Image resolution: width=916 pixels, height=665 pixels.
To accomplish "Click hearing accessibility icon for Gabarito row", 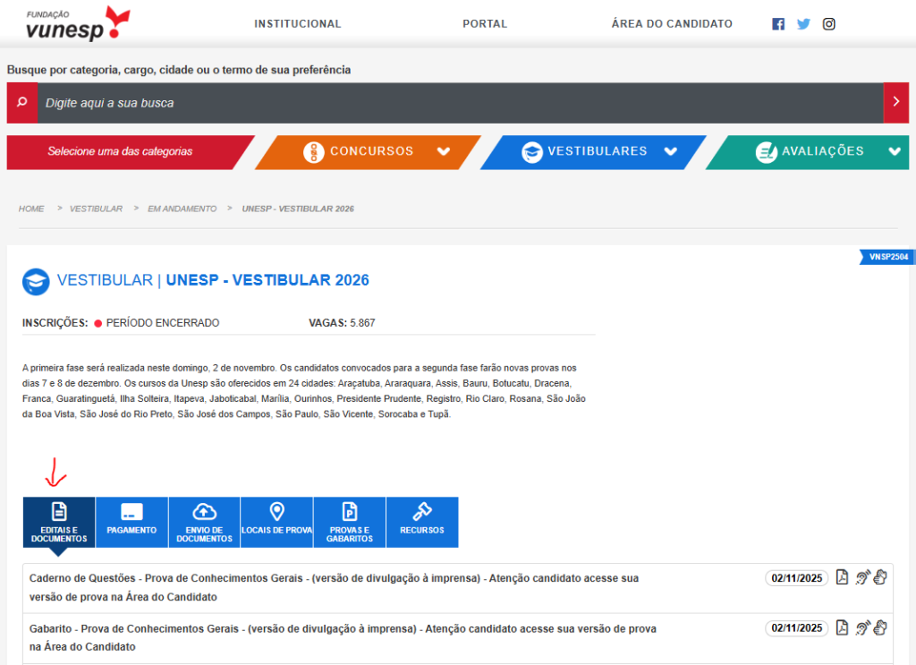I will [862, 627].
